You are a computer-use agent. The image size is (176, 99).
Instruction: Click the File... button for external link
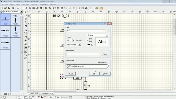coord(105,54)
